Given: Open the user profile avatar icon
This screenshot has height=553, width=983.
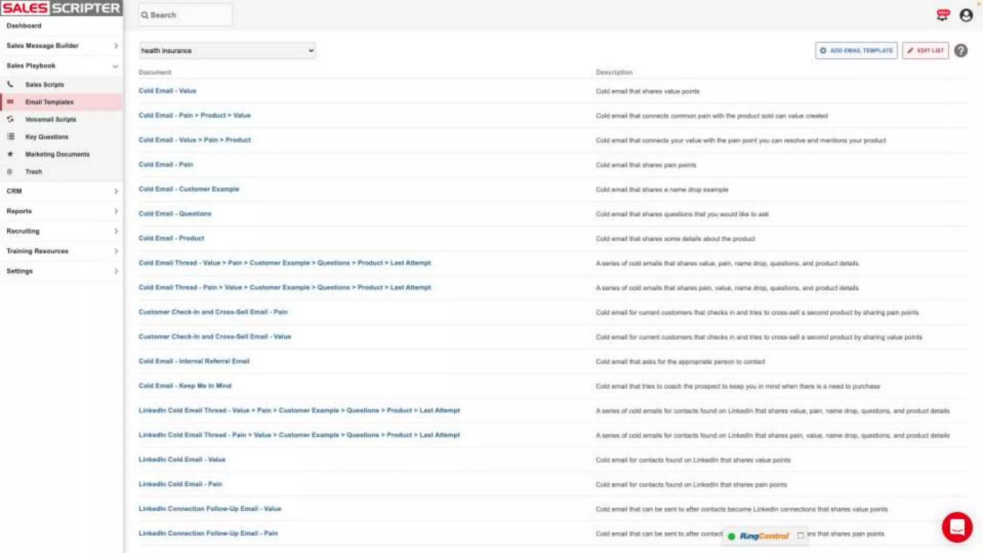Looking at the screenshot, I should 966,15.
